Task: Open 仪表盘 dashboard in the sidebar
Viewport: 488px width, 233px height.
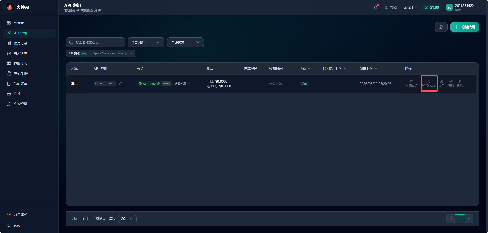Action: [29, 23]
